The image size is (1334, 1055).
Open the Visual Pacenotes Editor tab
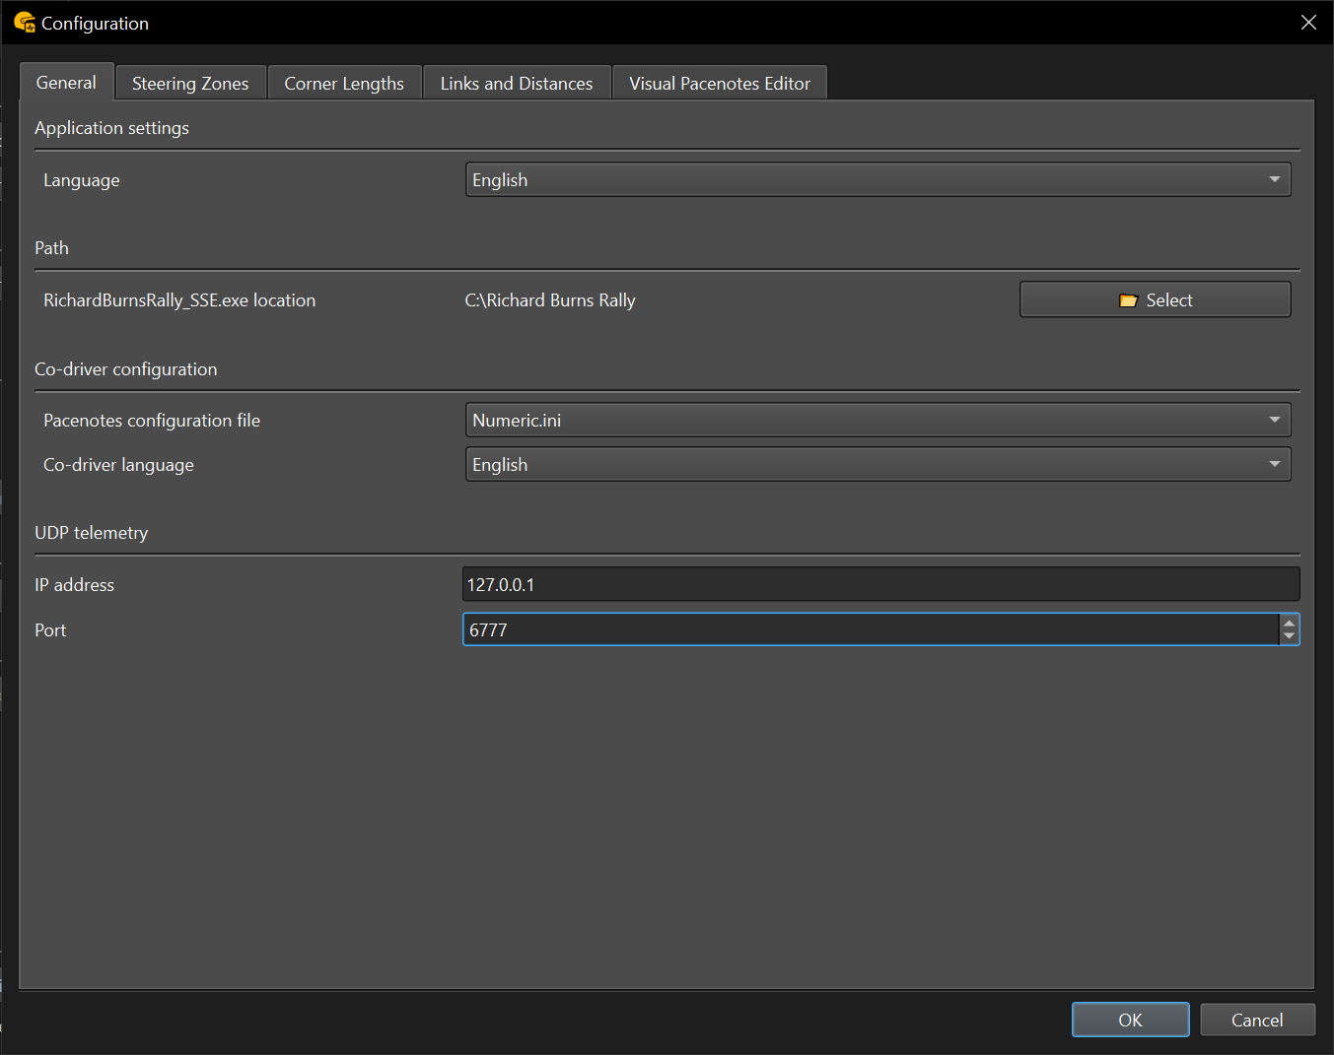point(720,84)
